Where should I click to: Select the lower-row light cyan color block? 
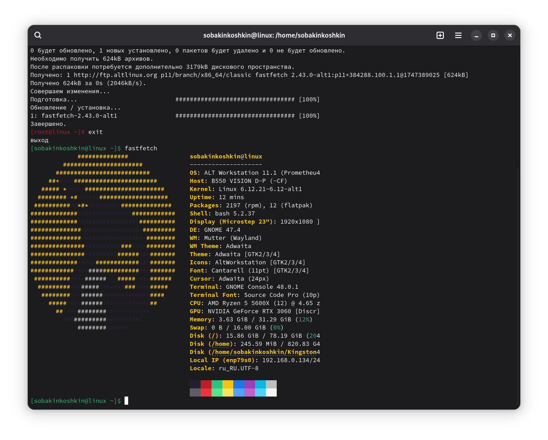coord(260,392)
